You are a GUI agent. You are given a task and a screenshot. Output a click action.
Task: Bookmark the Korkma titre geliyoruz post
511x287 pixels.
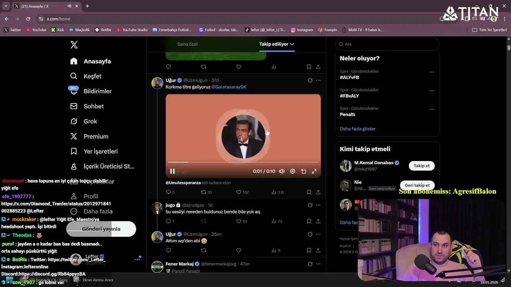pyautogui.click(x=309, y=192)
